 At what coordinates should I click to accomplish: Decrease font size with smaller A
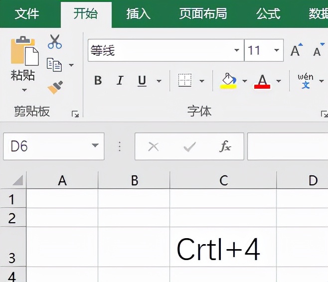pos(319,50)
